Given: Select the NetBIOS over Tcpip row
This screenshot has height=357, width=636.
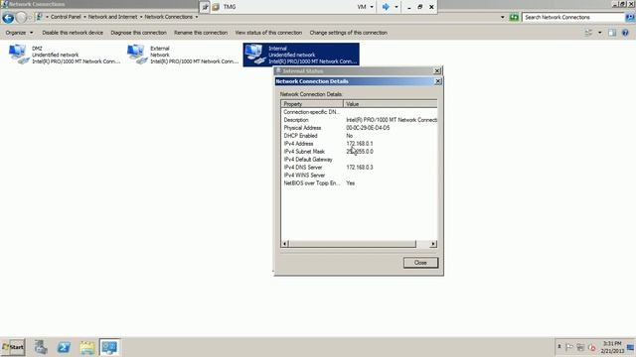Looking at the screenshot, I should tap(359, 182).
